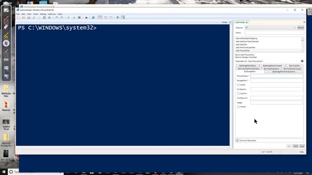
Task: Expand the Common Parameters section
Action: pyautogui.click(x=237, y=140)
